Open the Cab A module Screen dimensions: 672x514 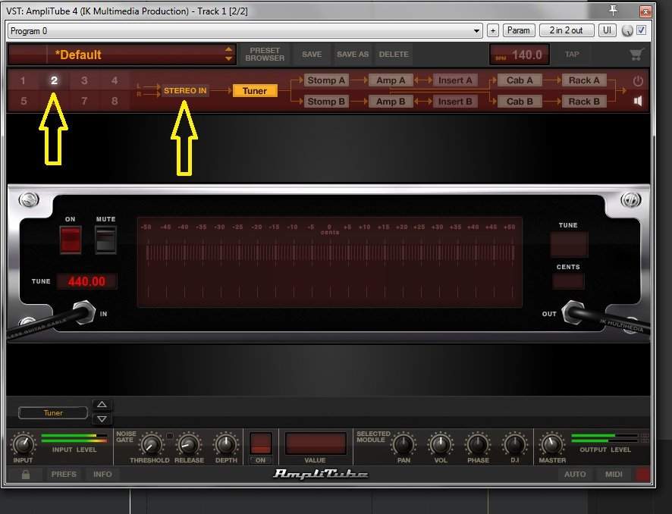(x=520, y=80)
